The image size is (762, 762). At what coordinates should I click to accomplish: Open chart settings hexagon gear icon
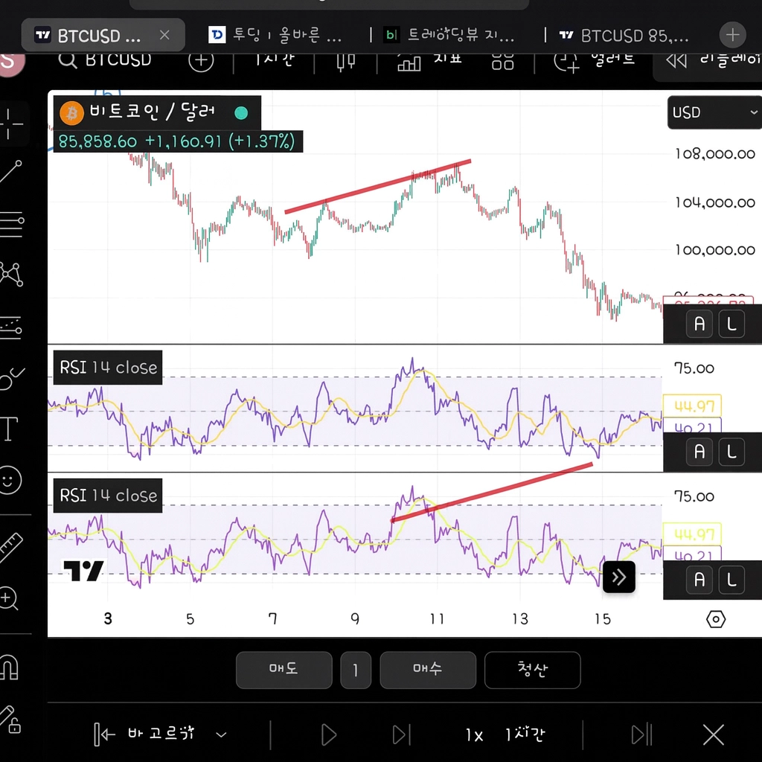(715, 619)
